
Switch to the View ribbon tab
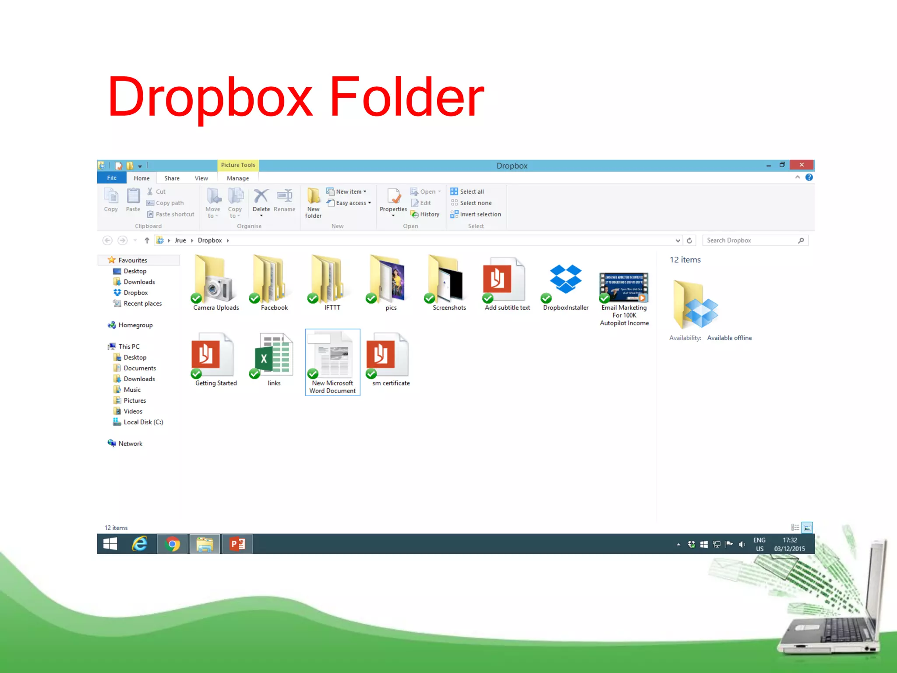[x=201, y=178]
